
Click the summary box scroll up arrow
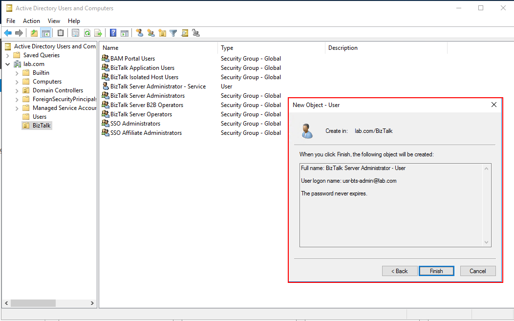click(487, 169)
